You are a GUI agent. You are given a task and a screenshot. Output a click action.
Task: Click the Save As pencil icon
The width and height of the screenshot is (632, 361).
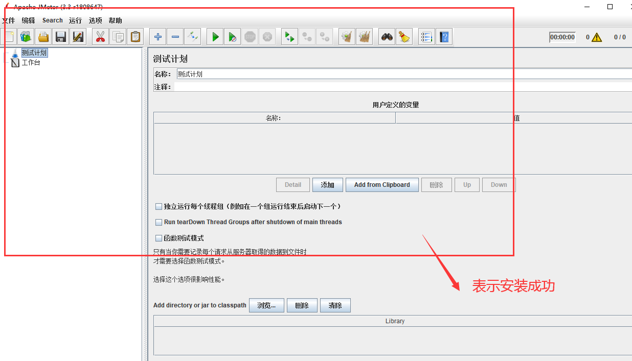(78, 37)
